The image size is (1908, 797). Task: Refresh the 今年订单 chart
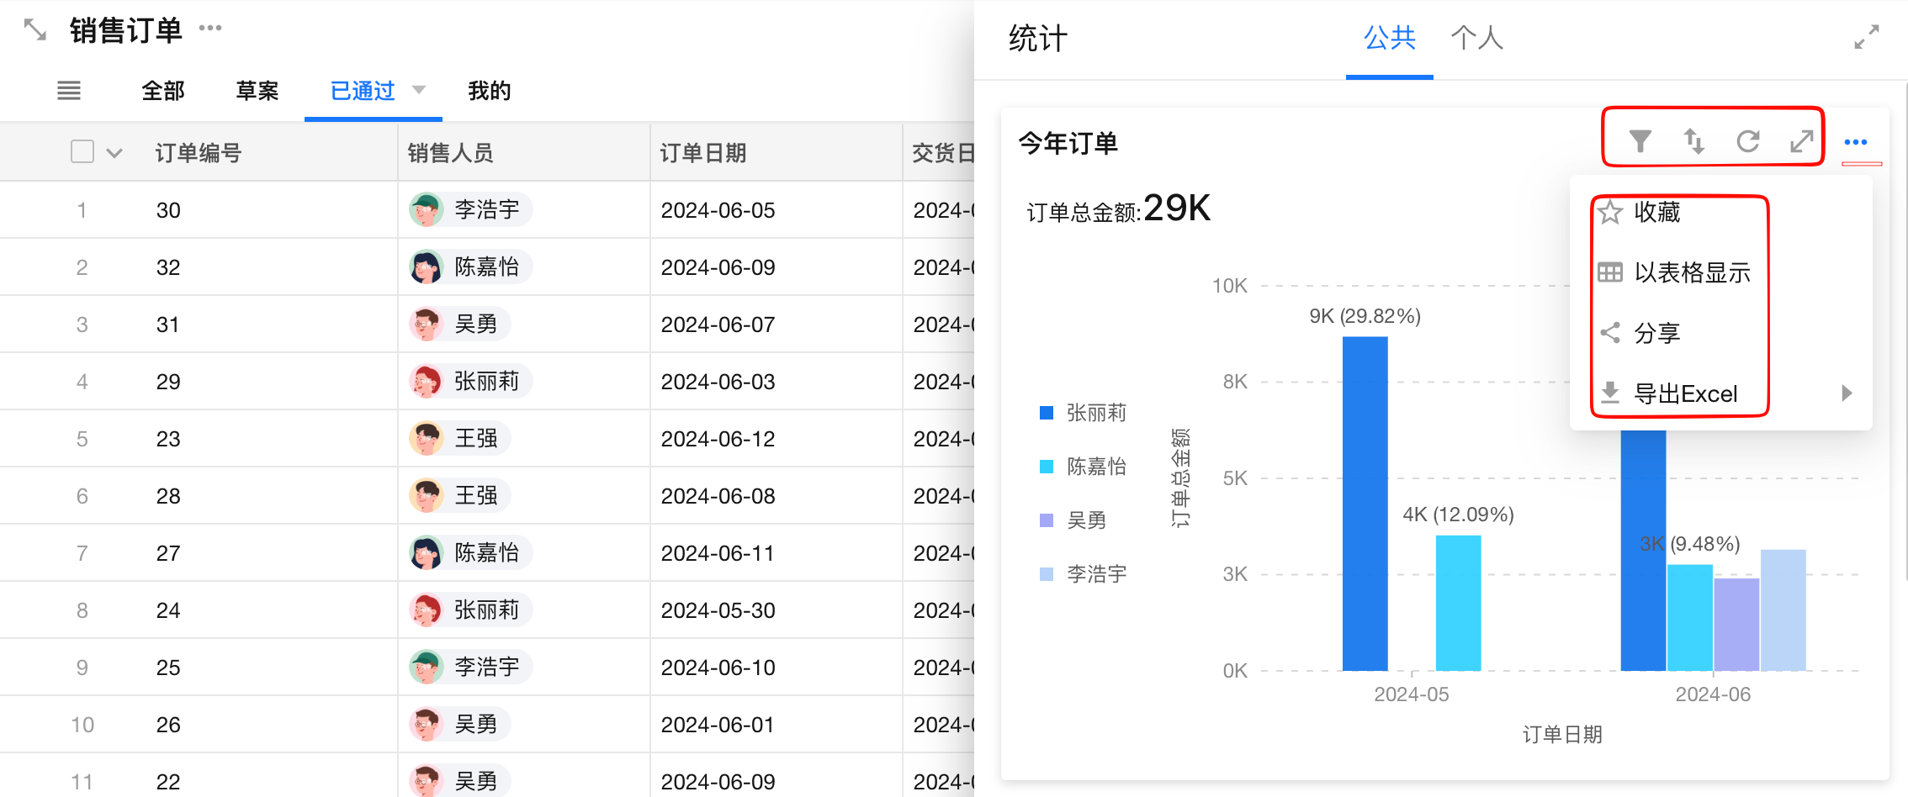[1748, 141]
